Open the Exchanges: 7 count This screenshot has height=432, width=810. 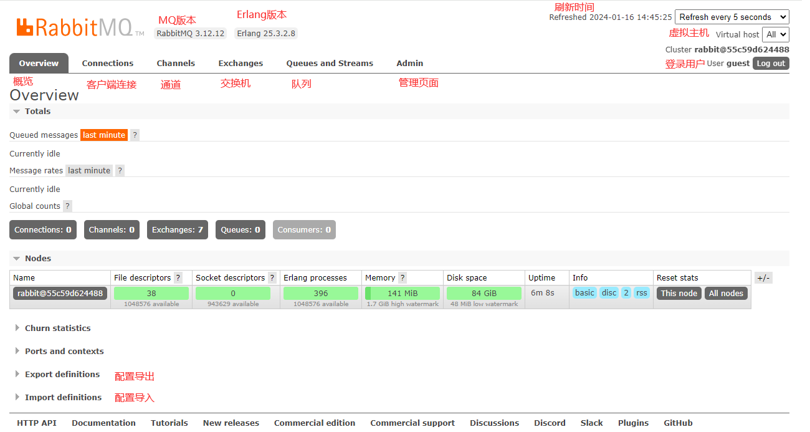[x=178, y=230]
